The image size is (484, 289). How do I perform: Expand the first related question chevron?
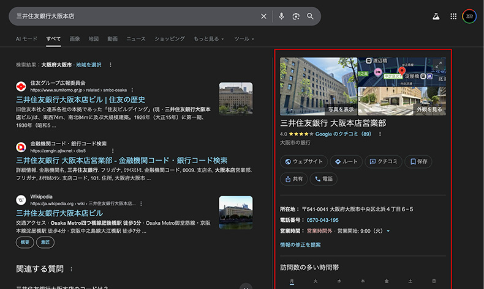[x=246, y=287]
